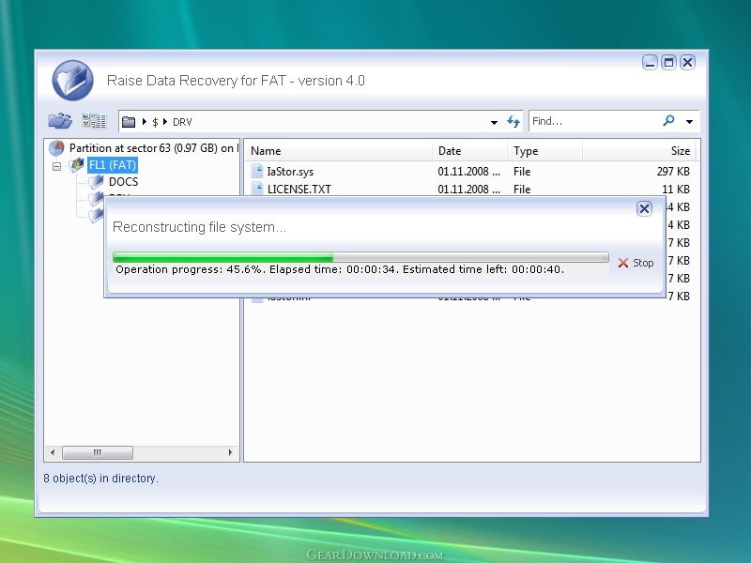Expand the arrow before DRV in path

point(165,122)
